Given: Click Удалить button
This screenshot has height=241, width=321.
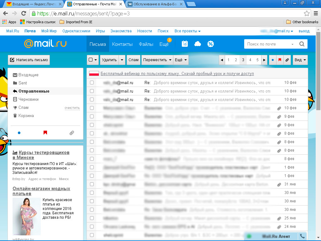Looking at the screenshot, I should [x=109, y=60].
